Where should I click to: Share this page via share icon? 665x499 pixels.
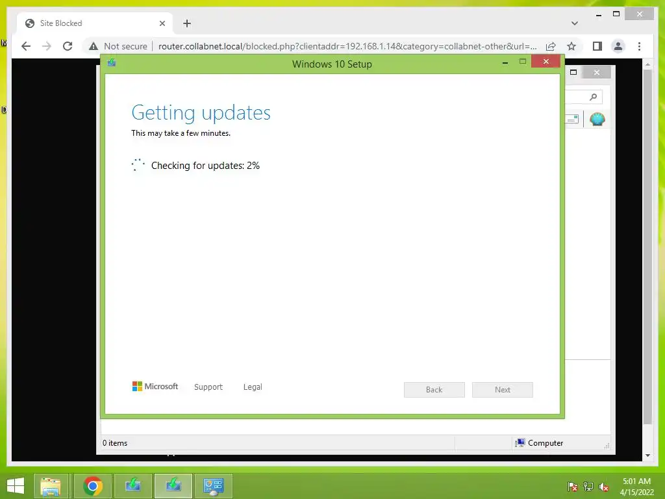551,46
